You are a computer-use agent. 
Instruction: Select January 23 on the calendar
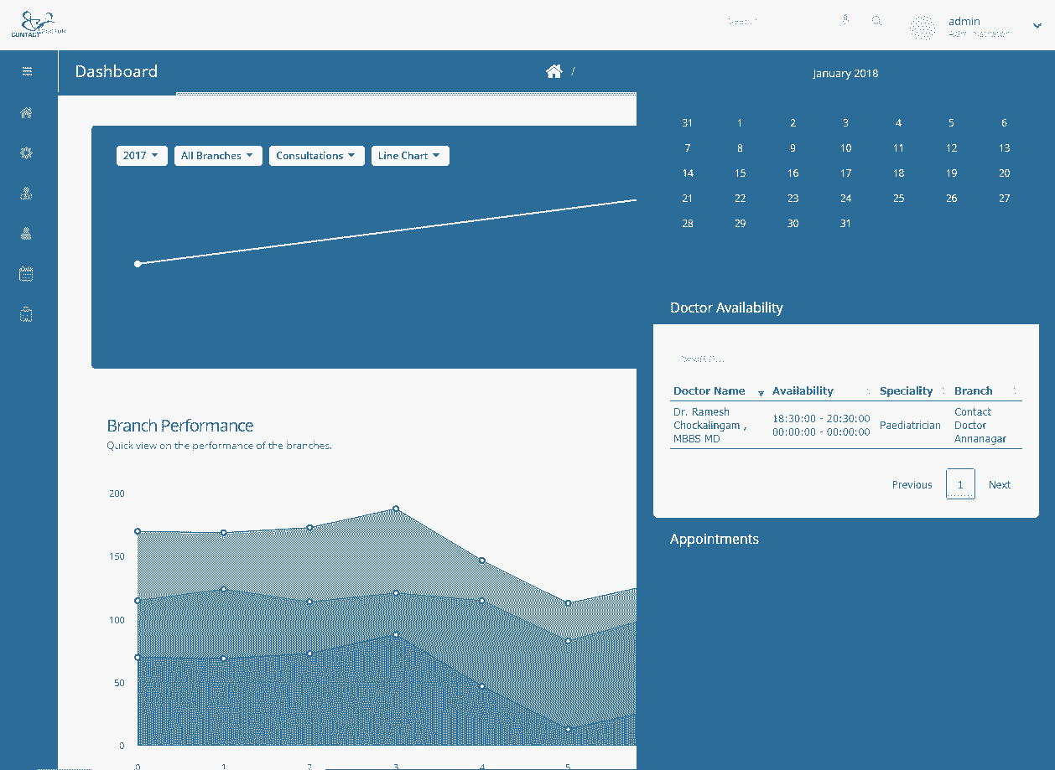pos(793,199)
